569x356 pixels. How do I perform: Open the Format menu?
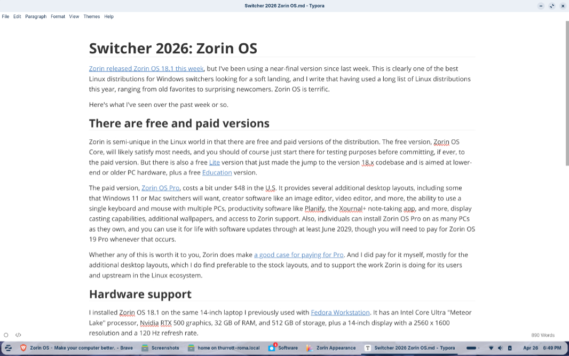58,17
